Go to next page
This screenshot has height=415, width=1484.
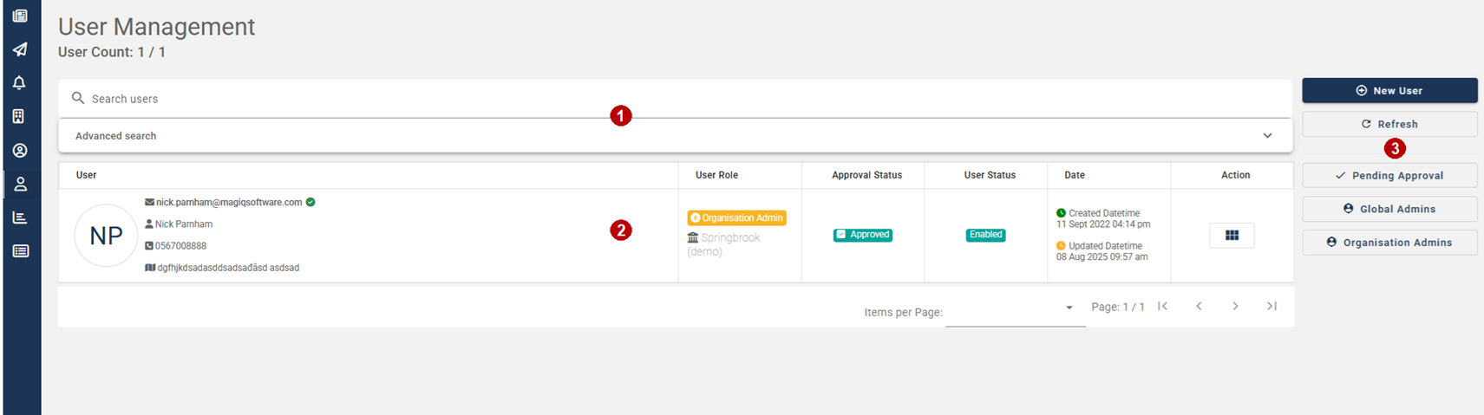(1235, 306)
